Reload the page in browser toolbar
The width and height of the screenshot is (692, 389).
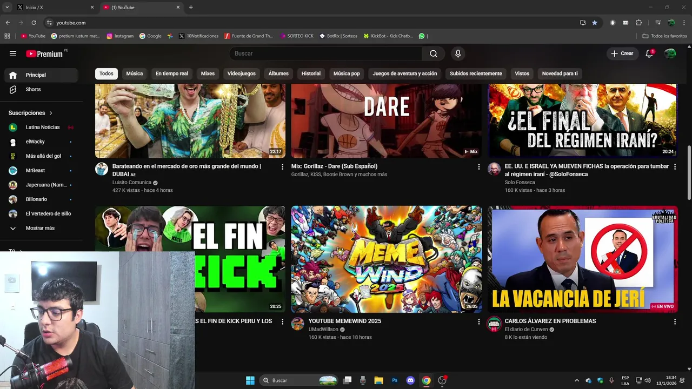[x=34, y=23]
